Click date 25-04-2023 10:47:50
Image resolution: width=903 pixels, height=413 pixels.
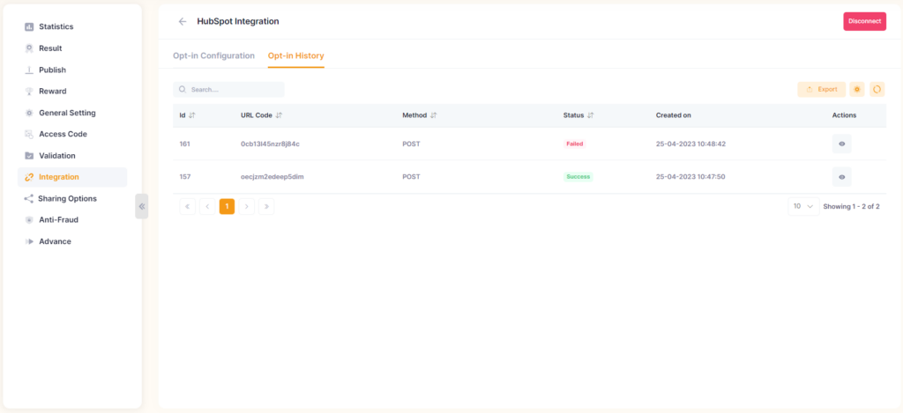click(690, 177)
